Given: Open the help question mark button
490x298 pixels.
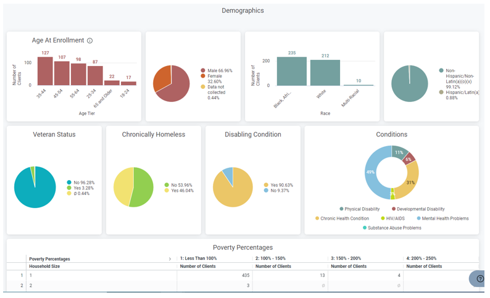Looking at the screenshot, I should [x=480, y=279].
